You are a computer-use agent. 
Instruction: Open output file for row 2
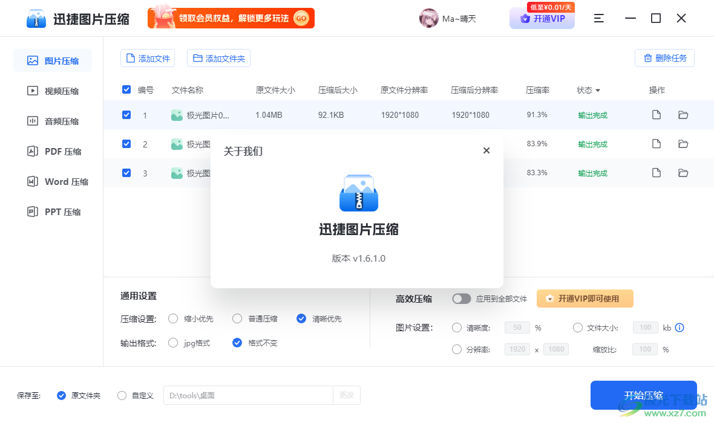(656, 144)
